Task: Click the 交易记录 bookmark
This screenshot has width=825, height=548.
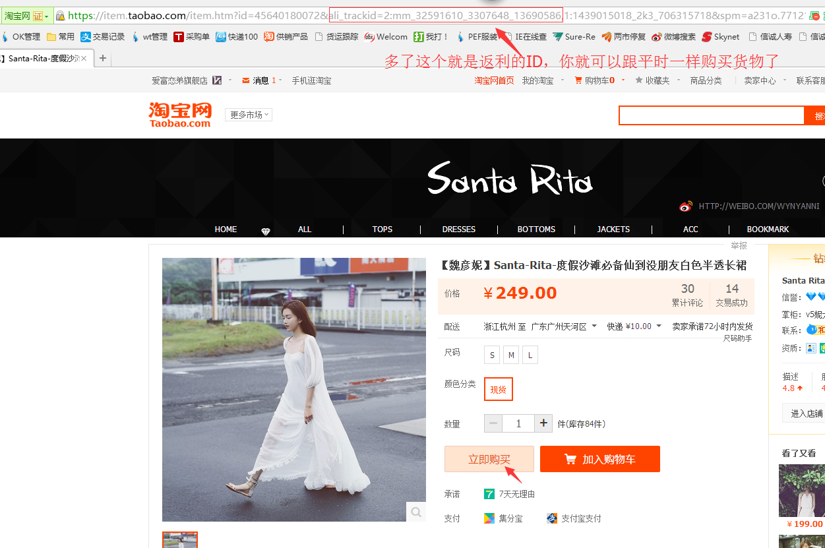Action: coord(103,37)
